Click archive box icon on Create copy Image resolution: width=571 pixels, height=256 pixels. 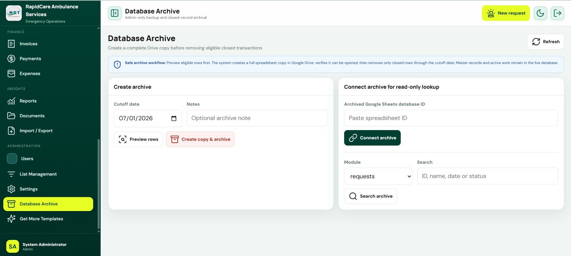click(x=175, y=139)
